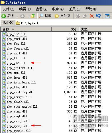Select the php_curl.dll file
112x133 pixels.
[17, 39]
